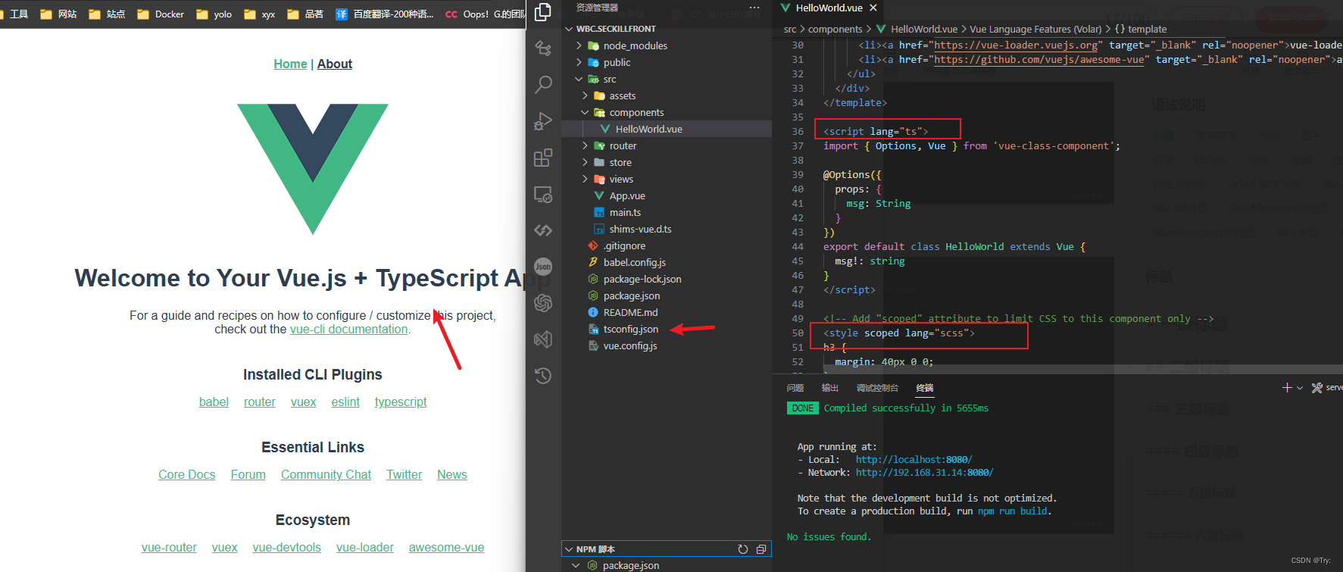Click the Json tool icon in activity bar
The width and height of the screenshot is (1343, 572).
[x=543, y=267]
